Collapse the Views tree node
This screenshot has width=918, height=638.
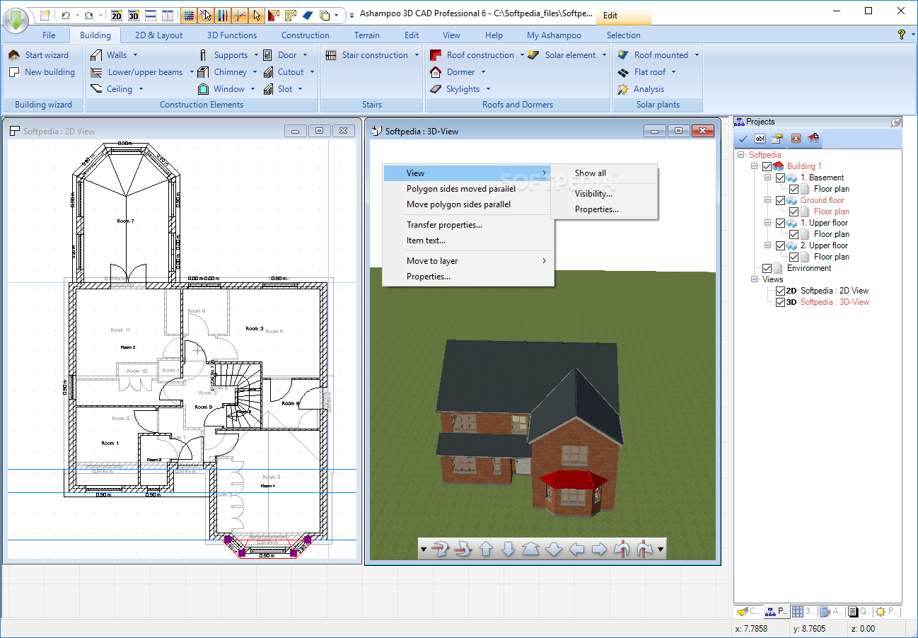tap(755, 279)
